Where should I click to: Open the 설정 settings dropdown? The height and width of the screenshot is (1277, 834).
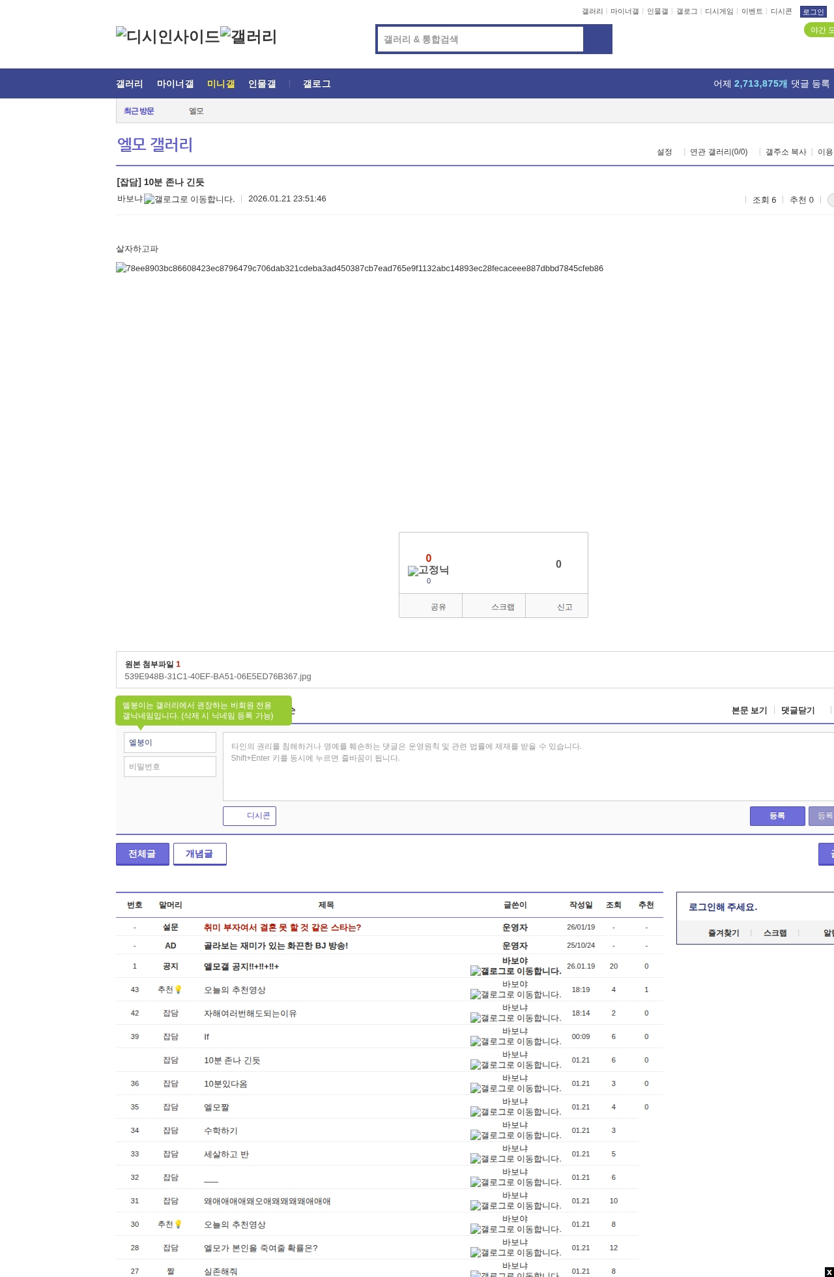tap(664, 152)
